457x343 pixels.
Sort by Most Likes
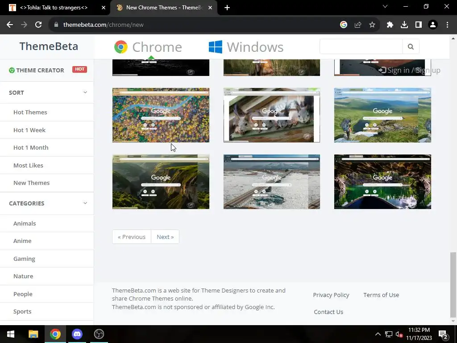point(28,165)
